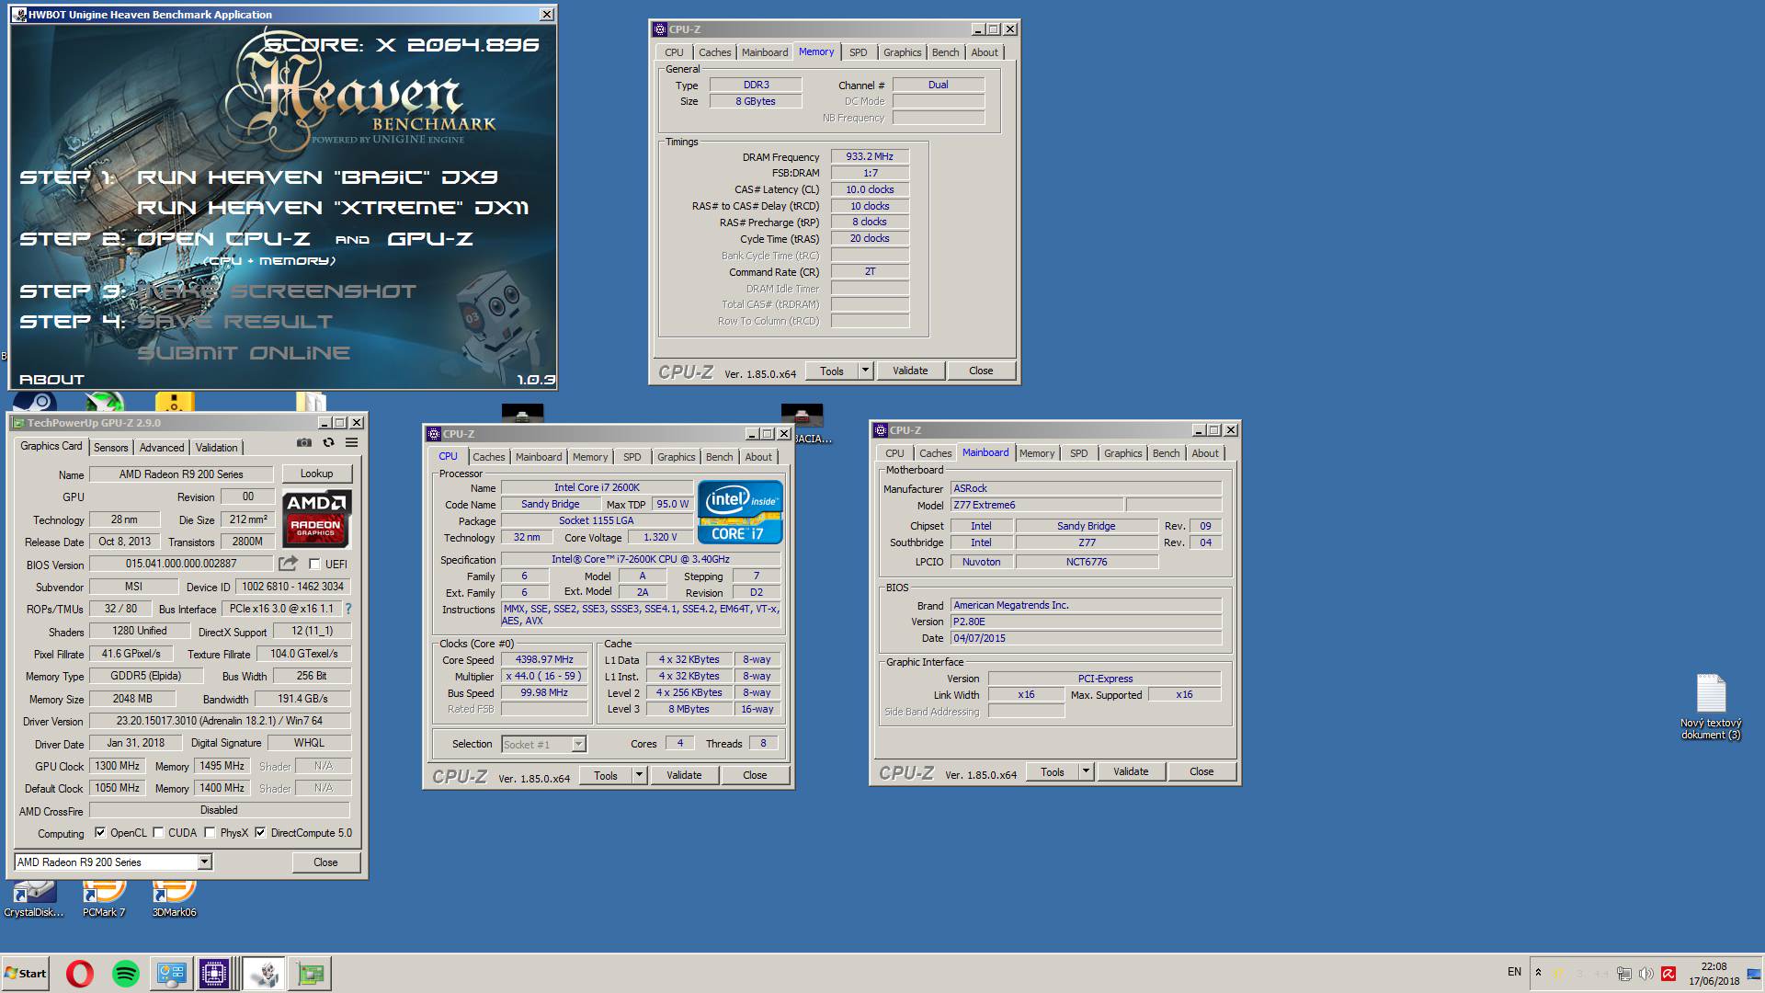
Task: Click SAVE RESULT in Heaven window
Action: 234,322
